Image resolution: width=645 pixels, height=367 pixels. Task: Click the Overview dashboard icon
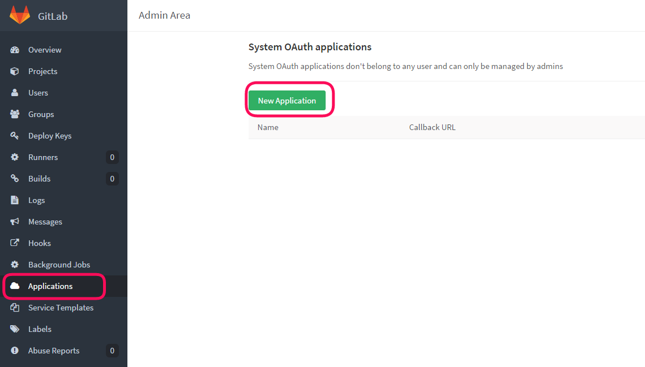(15, 50)
